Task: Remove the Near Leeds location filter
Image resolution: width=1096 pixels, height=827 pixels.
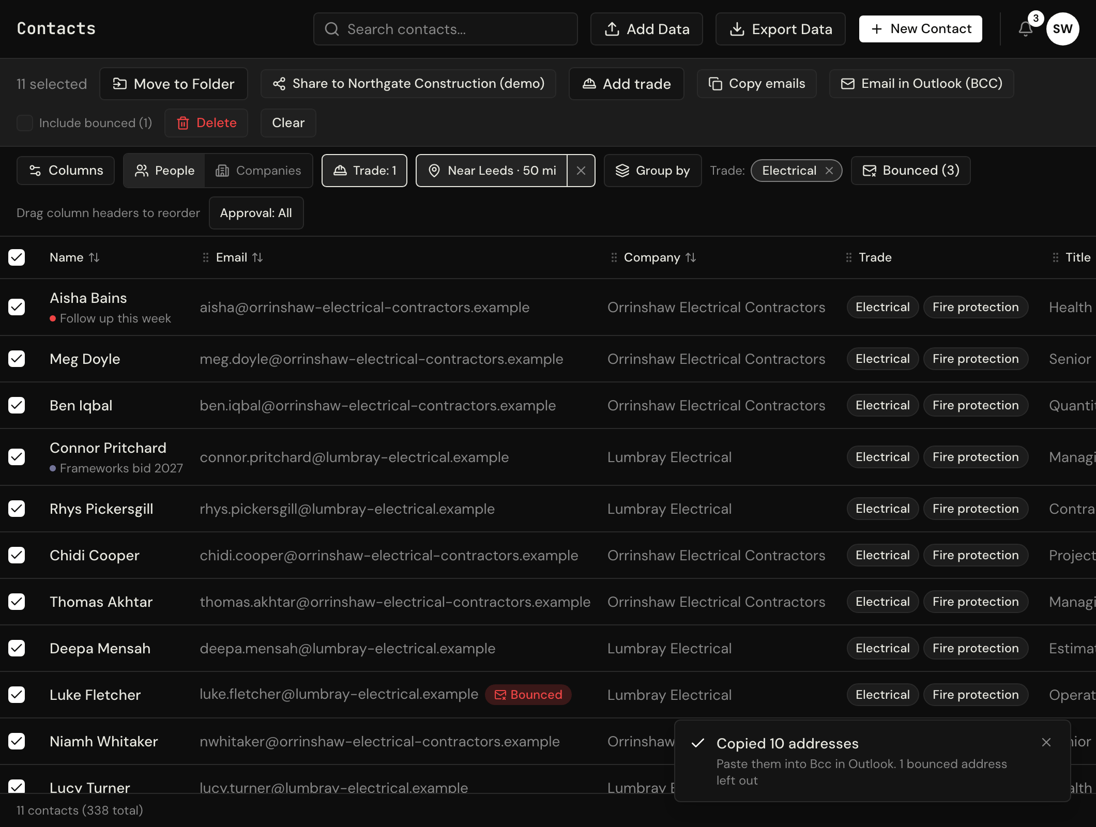Action: [581, 171]
